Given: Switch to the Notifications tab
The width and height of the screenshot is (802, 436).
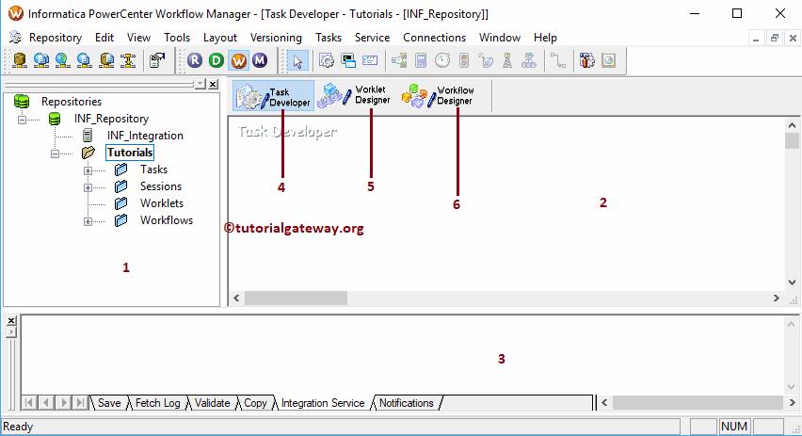Looking at the screenshot, I should point(406,403).
